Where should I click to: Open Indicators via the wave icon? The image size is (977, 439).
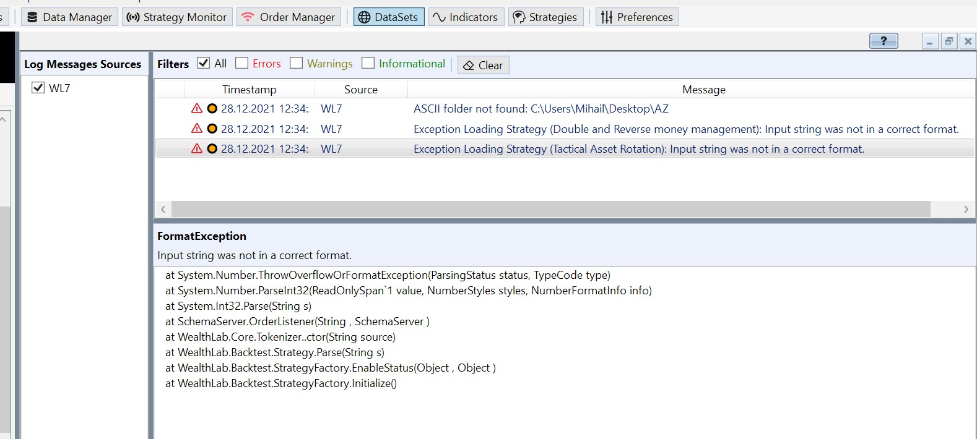click(x=439, y=17)
